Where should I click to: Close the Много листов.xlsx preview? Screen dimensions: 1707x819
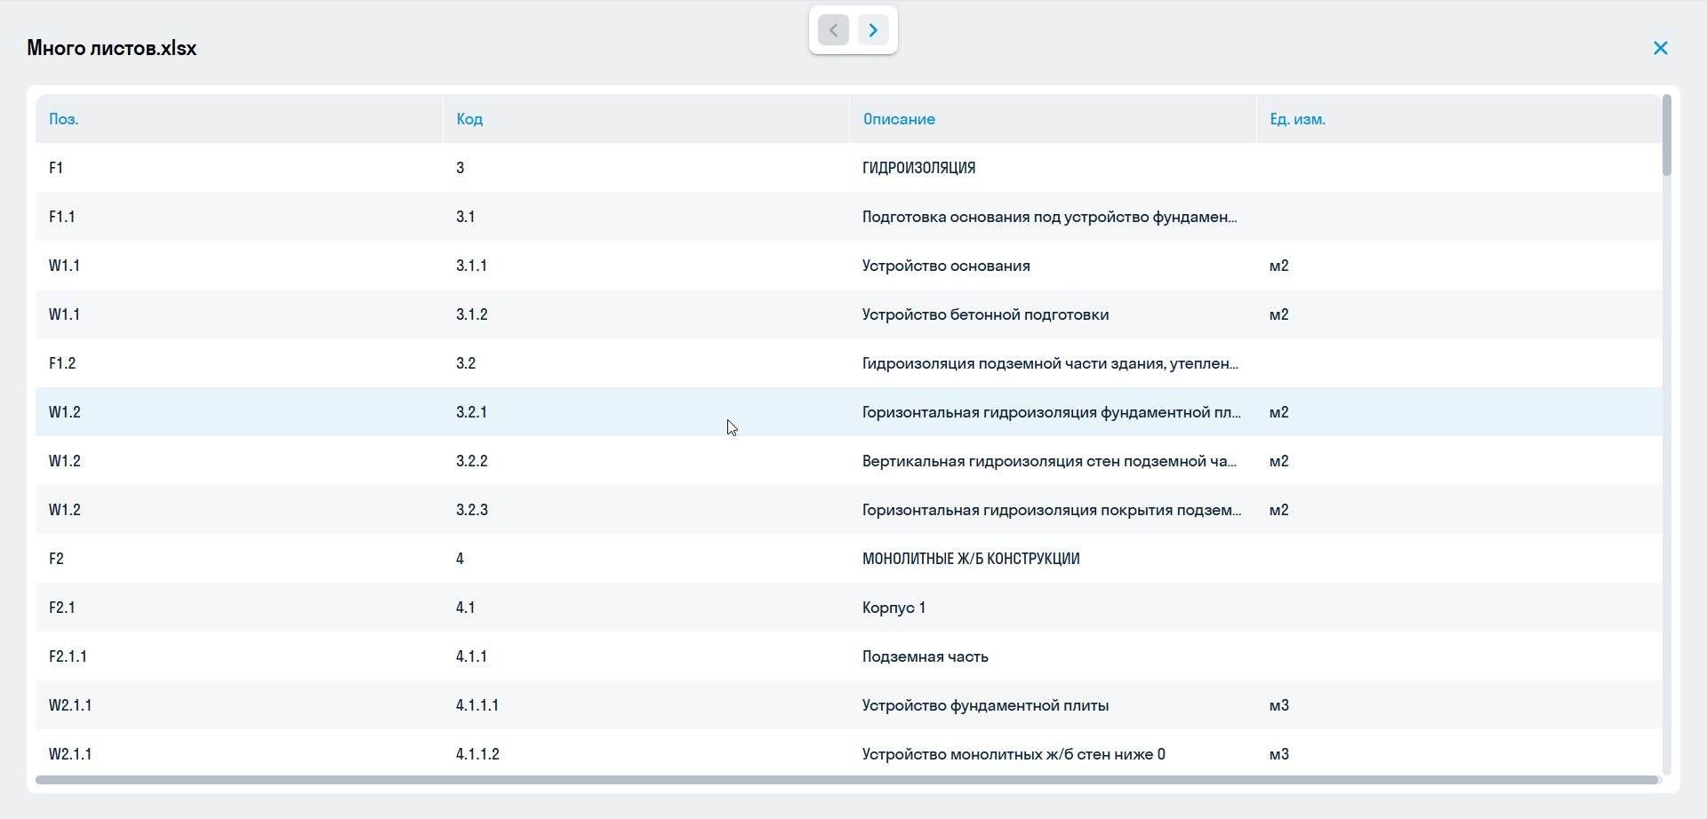(x=1660, y=48)
